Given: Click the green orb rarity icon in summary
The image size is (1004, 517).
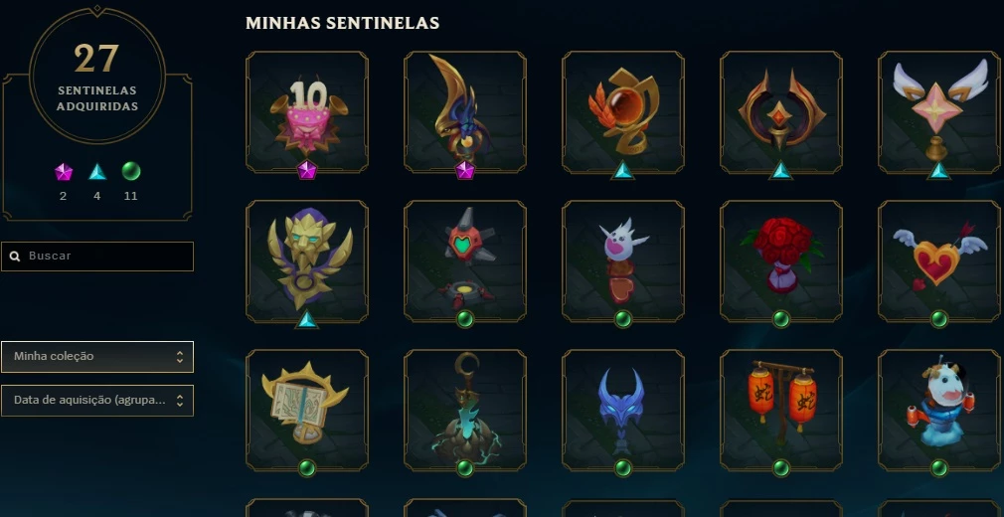Looking at the screenshot, I should pyautogui.click(x=130, y=171).
